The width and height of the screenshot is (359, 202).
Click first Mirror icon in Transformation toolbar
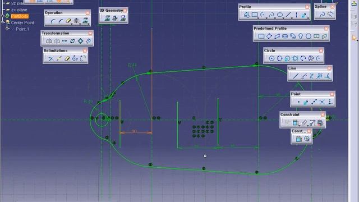pos(49,41)
